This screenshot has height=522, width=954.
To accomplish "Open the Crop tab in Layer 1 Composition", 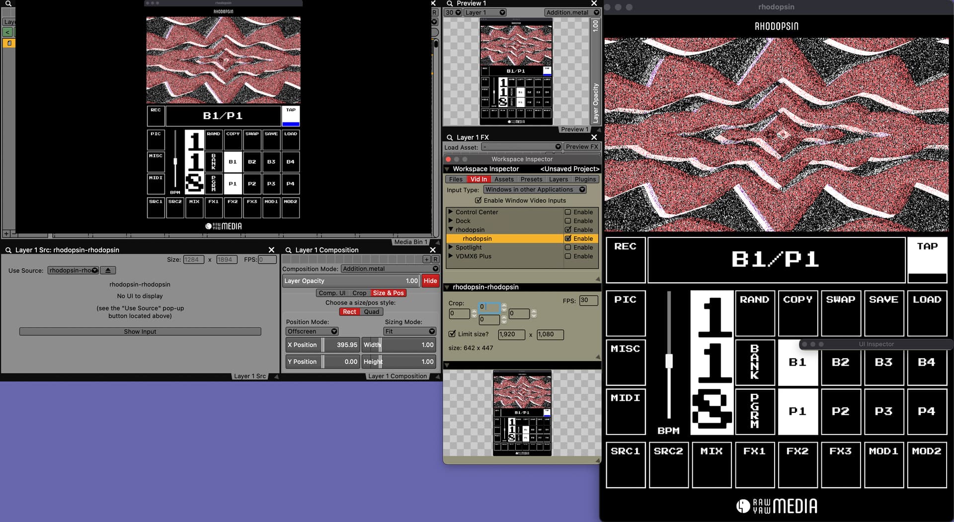I will 359,293.
